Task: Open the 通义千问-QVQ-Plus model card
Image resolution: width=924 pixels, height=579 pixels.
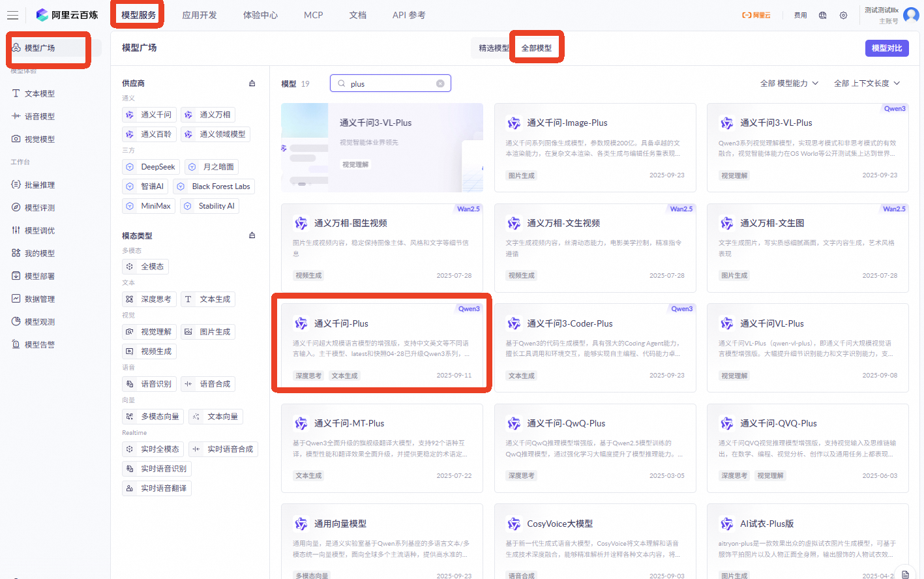Action: tap(808, 448)
